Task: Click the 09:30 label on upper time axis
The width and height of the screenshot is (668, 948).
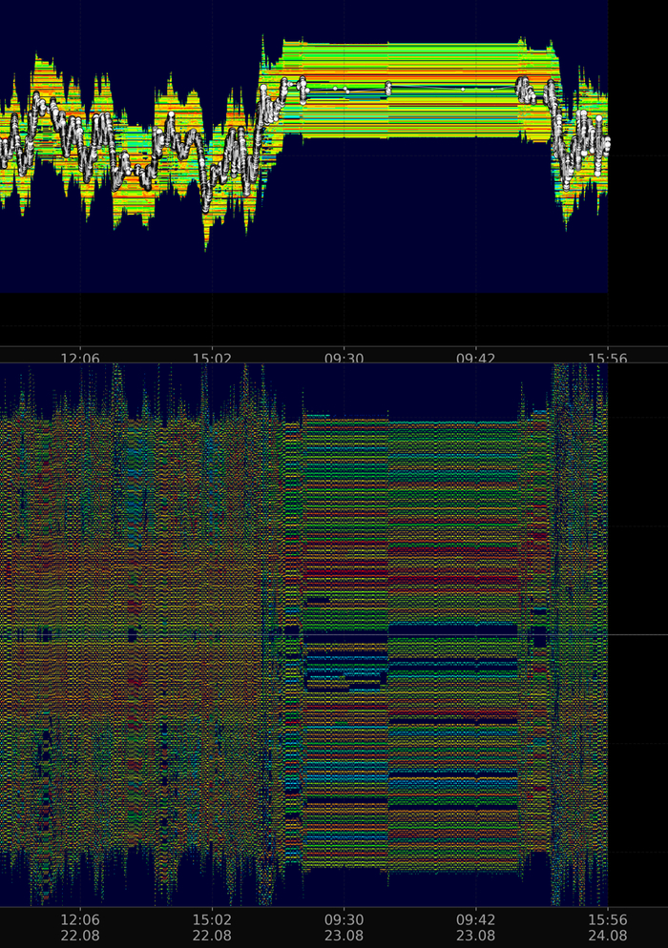Action: [344, 359]
